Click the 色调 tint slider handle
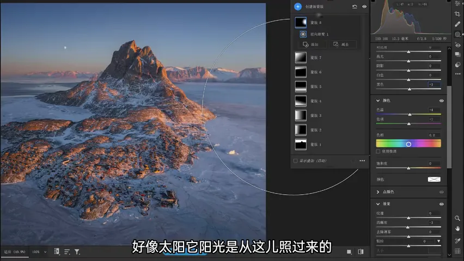The width and height of the screenshot is (464, 261). pyautogui.click(x=409, y=124)
